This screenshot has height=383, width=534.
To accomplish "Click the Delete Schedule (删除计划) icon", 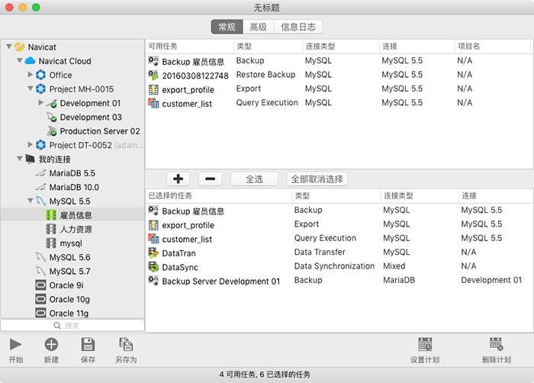I will click(x=496, y=345).
